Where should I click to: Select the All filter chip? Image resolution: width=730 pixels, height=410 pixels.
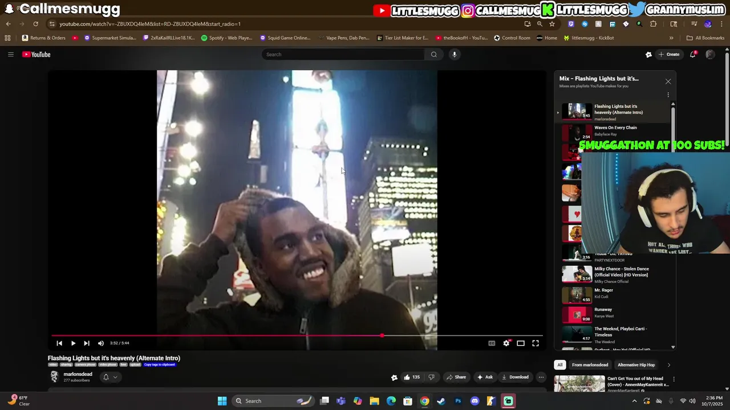(x=560, y=365)
